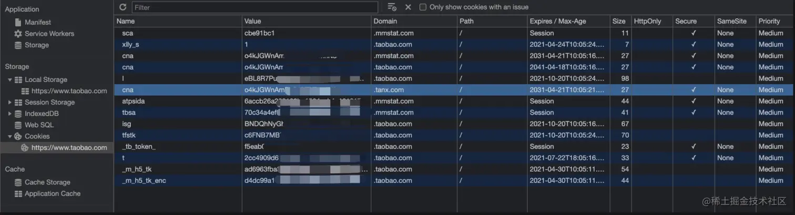Click the Service Workers gear icon

pos(18,34)
